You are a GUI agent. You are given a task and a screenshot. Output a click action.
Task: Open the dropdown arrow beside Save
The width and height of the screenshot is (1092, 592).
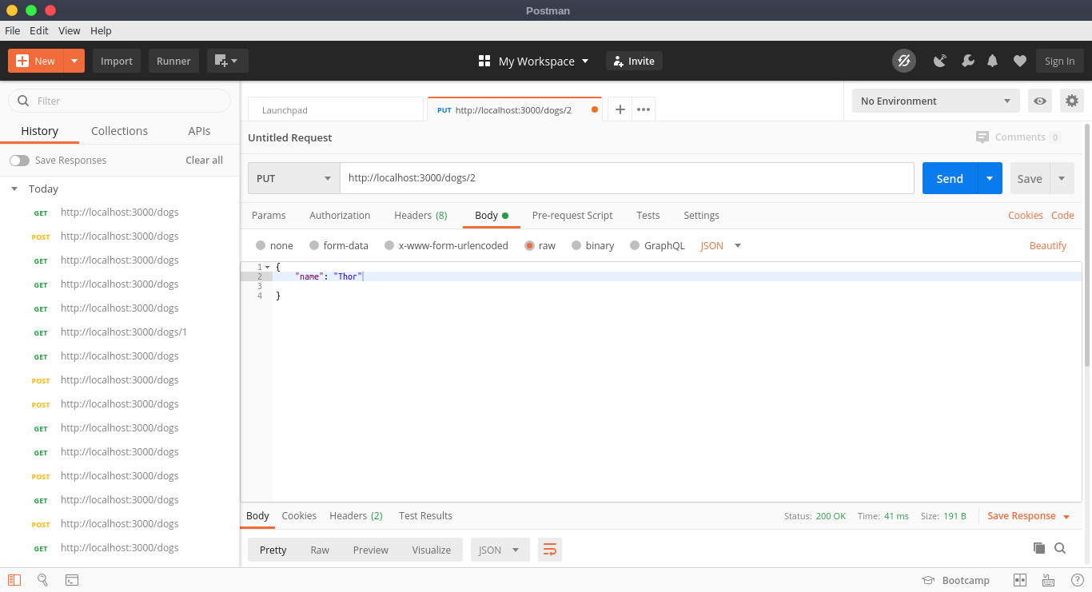click(x=1062, y=178)
